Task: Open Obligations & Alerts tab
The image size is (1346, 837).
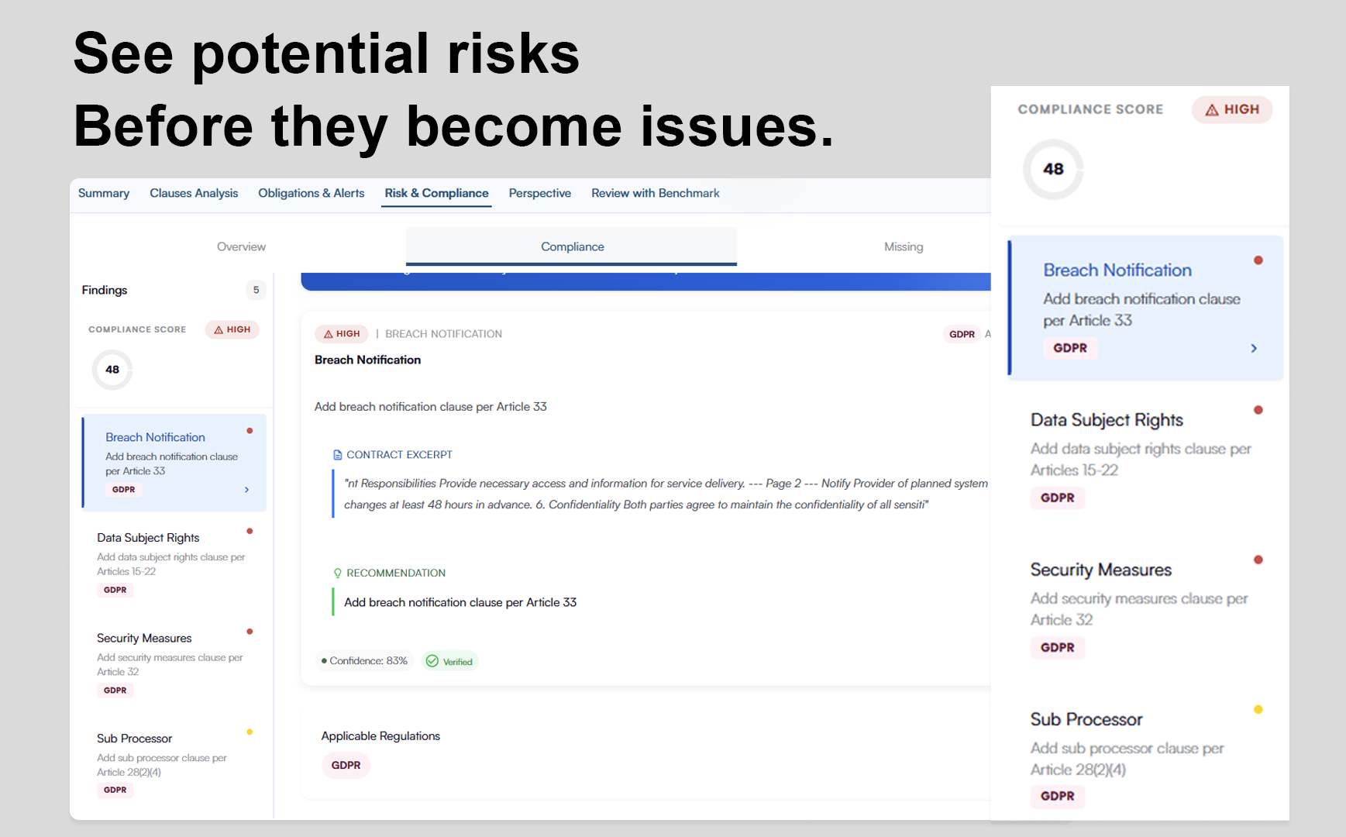Action: tap(311, 193)
